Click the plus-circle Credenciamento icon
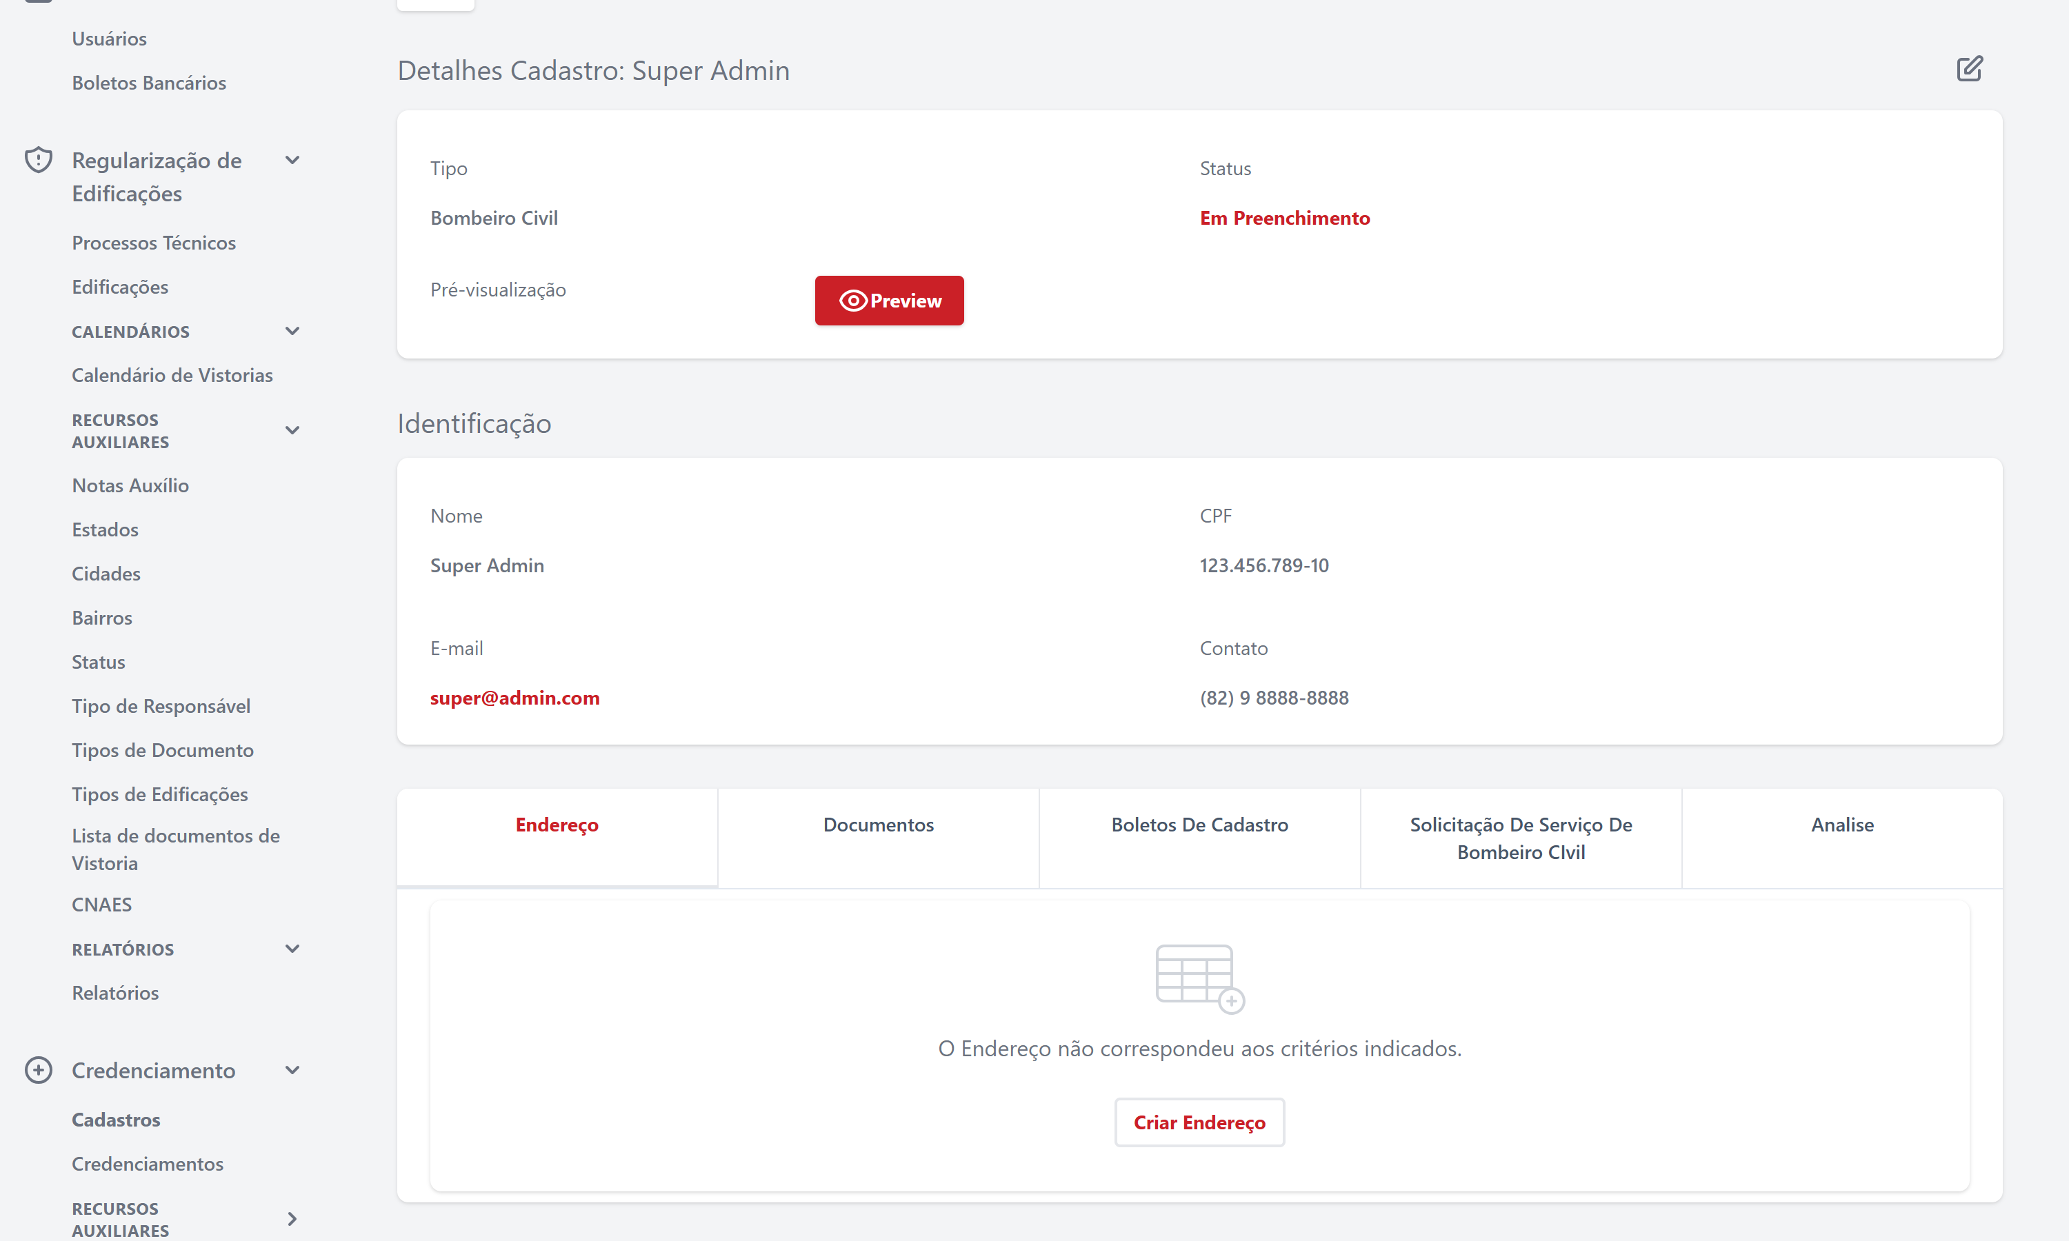This screenshot has width=2069, height=1241. pyautogui.click(x=39, y=1069)
